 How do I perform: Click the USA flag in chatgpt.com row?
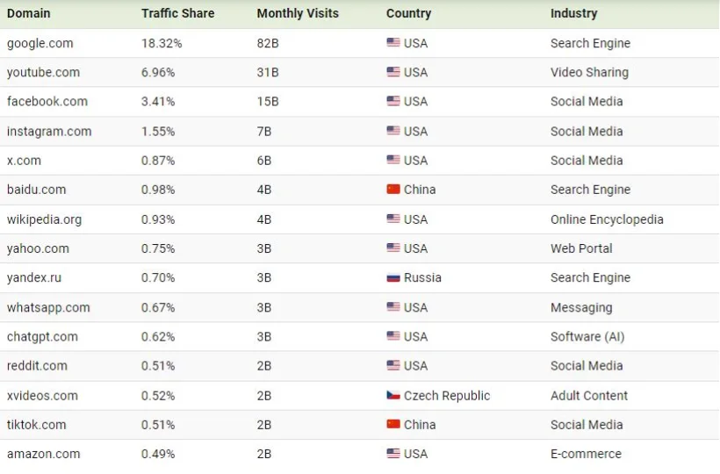393,336
